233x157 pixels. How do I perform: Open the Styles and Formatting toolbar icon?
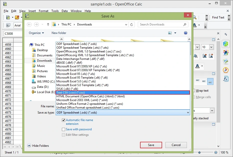[8, 25]
